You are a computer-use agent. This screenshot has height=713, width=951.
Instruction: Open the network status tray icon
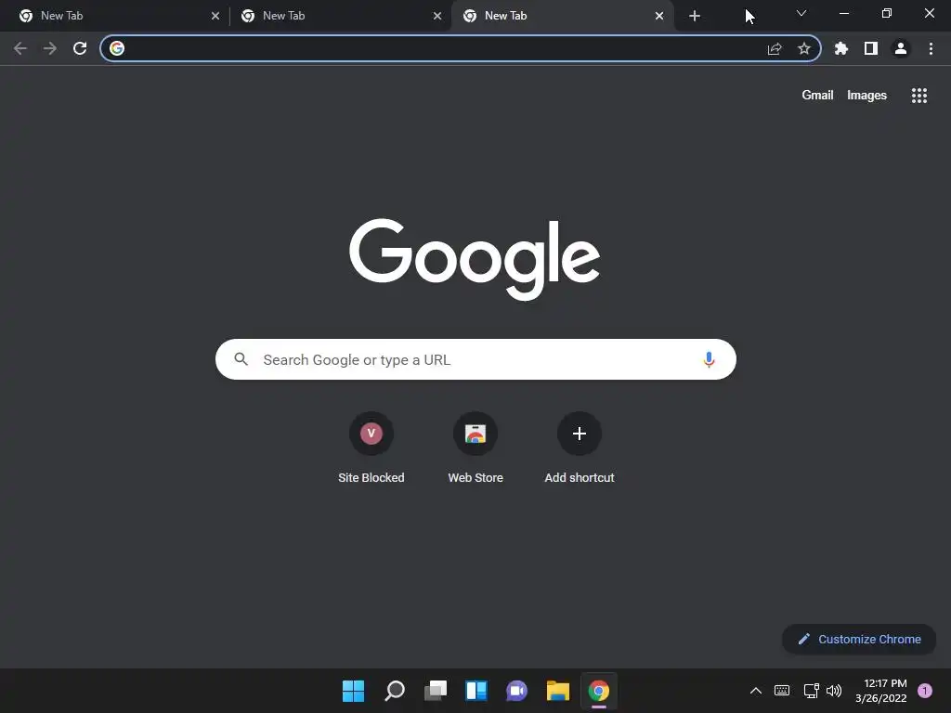tap(811, 691)
